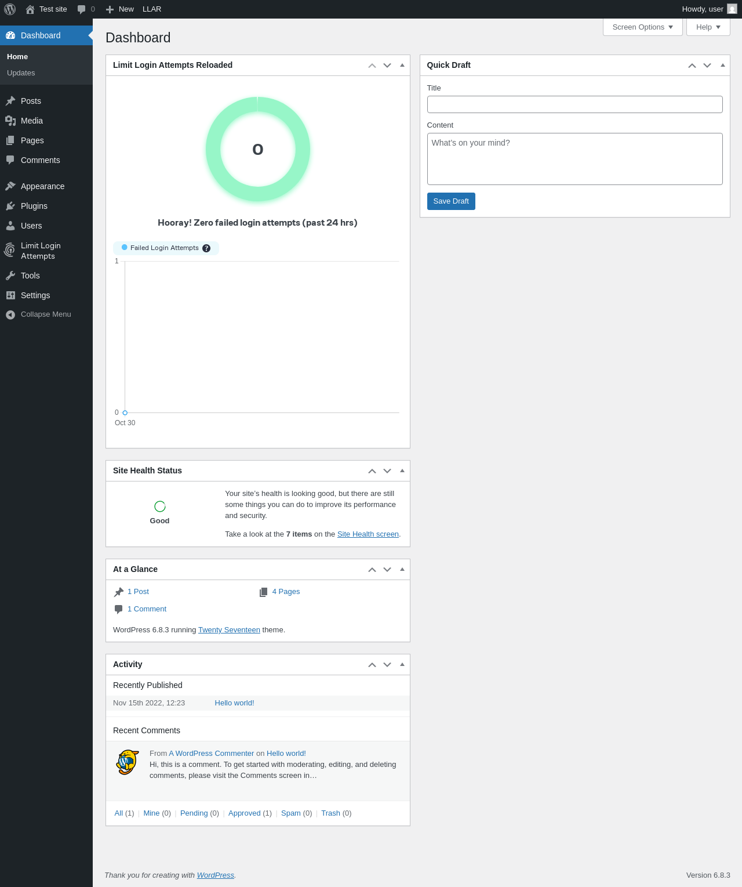Collapse the At a Glance panel
The image size is (742, 887).
coord(402,570)
